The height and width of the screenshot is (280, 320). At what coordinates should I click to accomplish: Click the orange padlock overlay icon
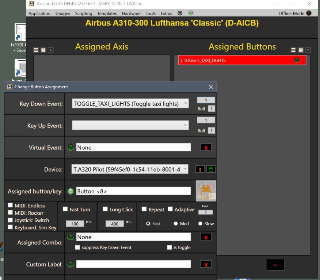(x=206, y=191)
